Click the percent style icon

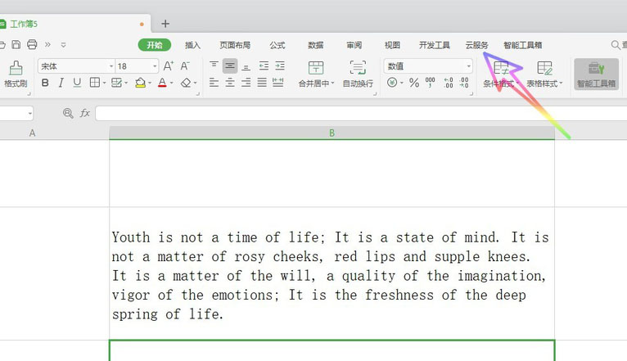[x=414, y=83]
